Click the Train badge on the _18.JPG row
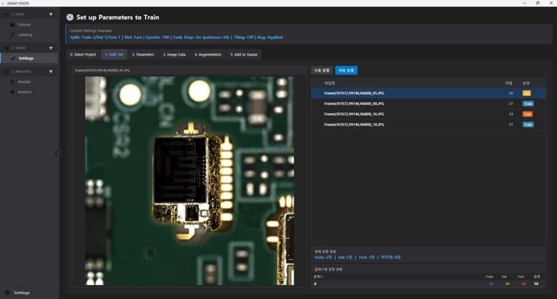Viewport: 557px width, 299px height. (x=528, y=124)
